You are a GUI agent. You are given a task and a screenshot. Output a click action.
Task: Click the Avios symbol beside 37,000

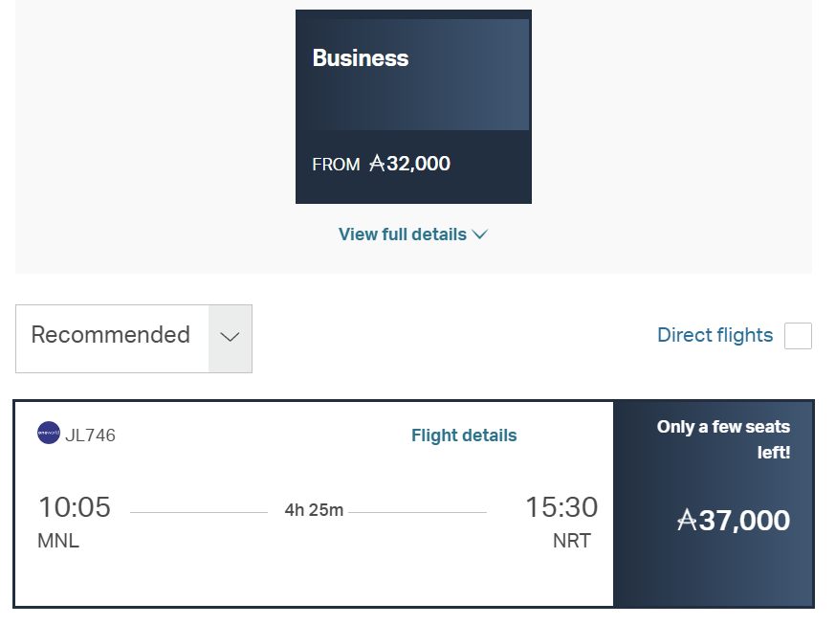(x=687, y=521)
